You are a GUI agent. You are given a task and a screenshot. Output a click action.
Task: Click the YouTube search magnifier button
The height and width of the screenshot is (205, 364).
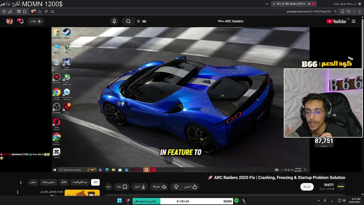coord(128,21)
